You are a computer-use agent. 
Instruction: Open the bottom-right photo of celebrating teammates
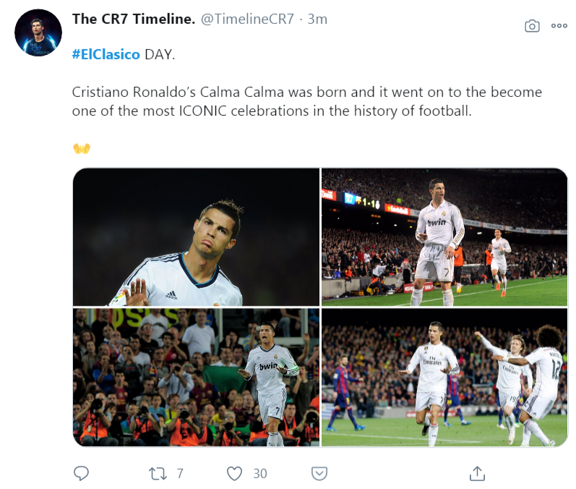(444, 377)
